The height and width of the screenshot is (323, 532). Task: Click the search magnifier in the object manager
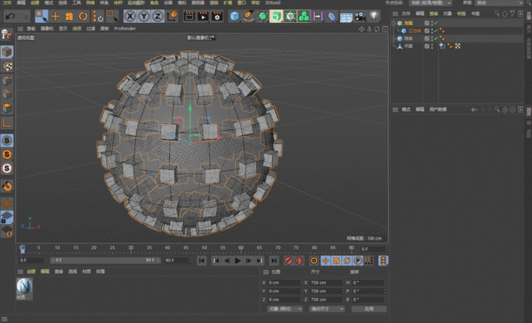[498, 13]
